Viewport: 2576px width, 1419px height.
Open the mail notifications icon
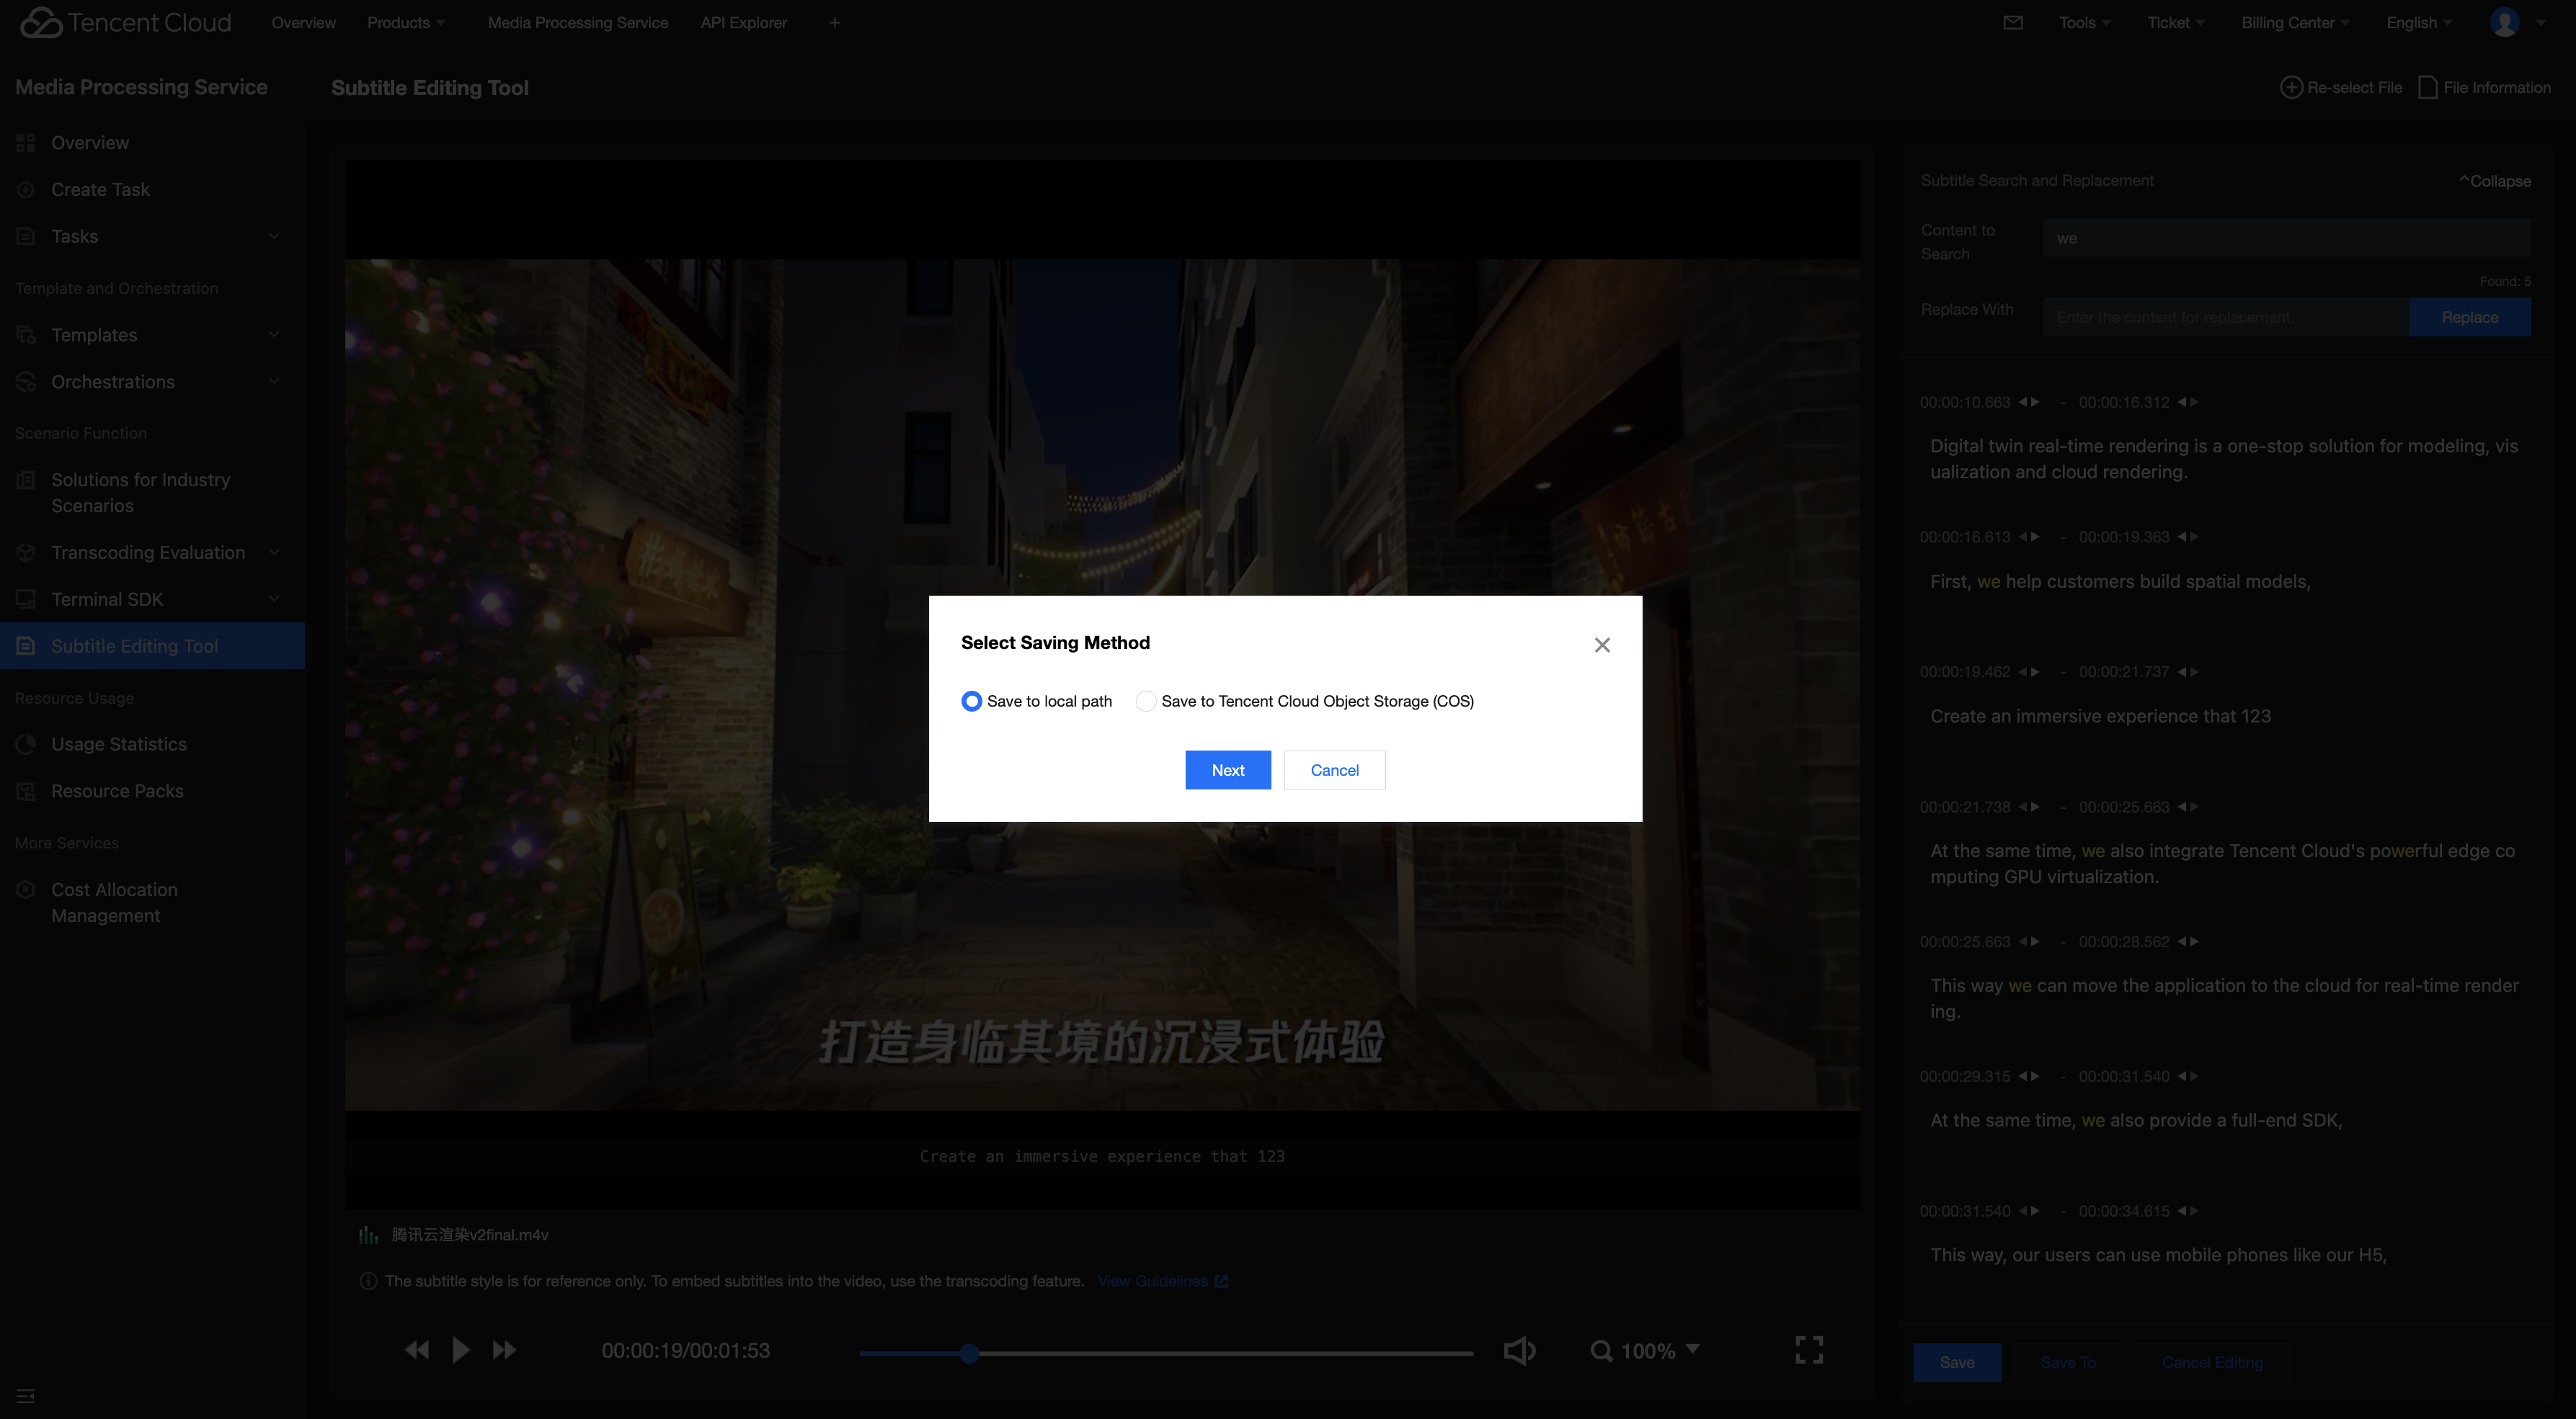pyautogui.click(x=2013, y=22)
